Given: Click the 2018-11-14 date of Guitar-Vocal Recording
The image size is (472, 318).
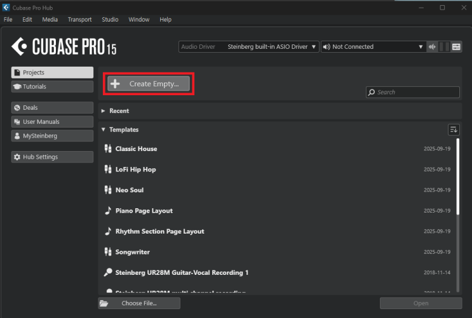Looking at the screenshot, I should [437, 272].
